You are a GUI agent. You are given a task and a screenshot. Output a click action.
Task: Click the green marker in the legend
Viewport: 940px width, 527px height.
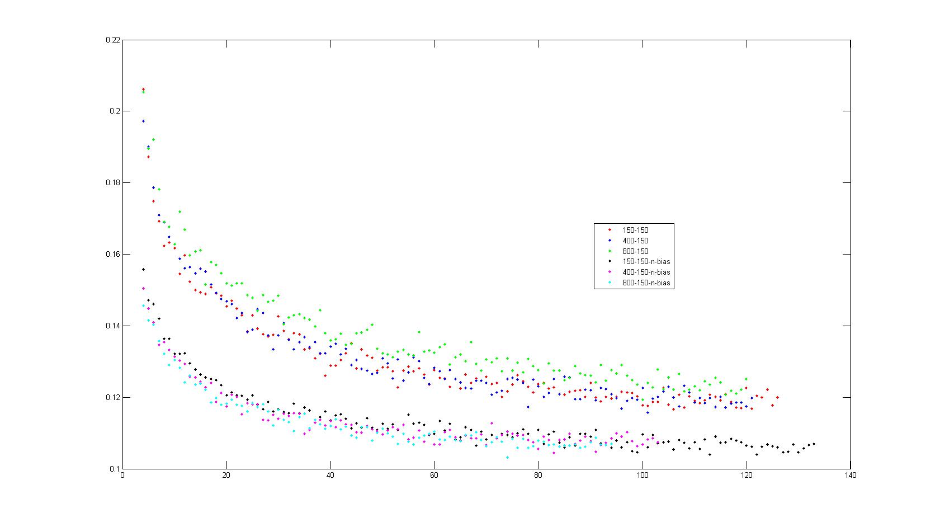(x=609, y=251)
